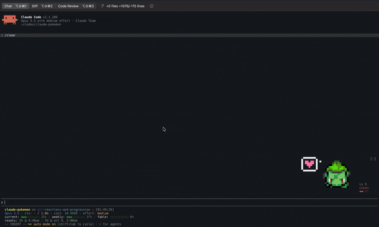This screenshot has height=227, width=379.
Task: Click the [01:49:29] timestamp
Action: tap(105, 210)
